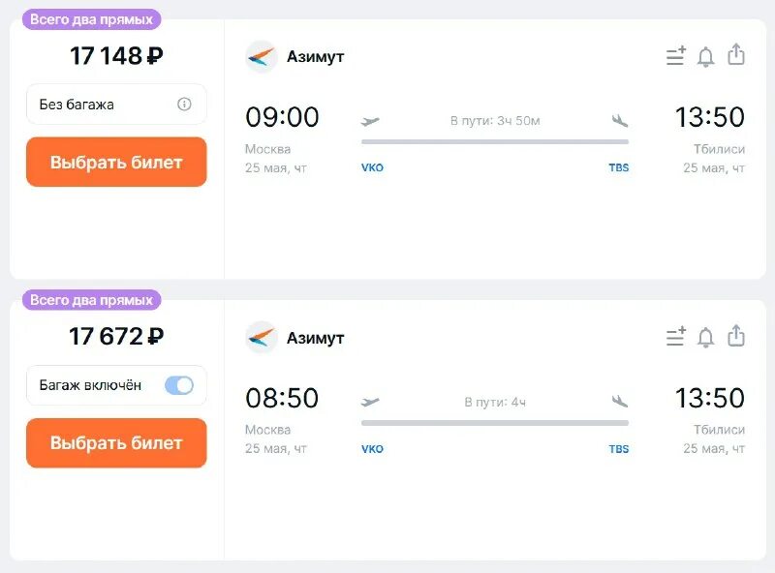
Task: Toggle off Багаж включён switch
Action: pyautogui.click(x=179, y=385)
